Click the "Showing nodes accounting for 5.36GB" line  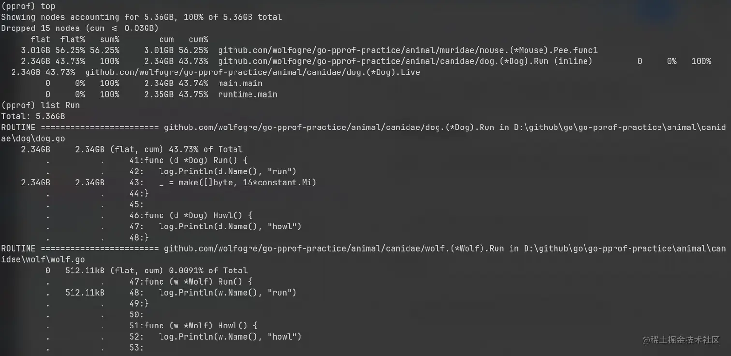141,17
